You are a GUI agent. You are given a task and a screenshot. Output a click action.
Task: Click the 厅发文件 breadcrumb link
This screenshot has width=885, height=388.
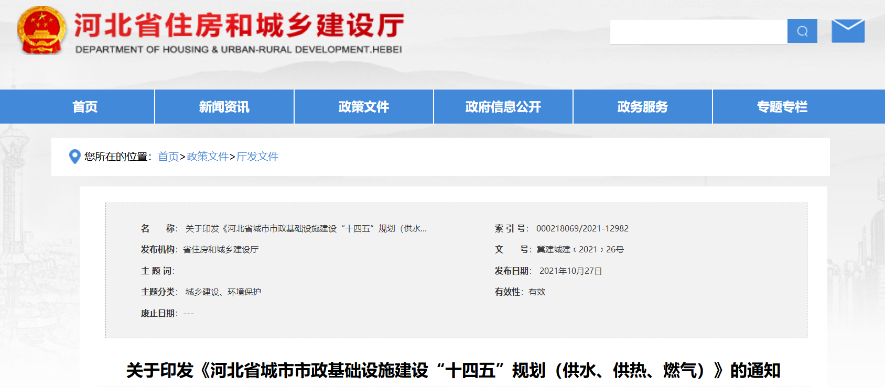[x=257, y=157]
